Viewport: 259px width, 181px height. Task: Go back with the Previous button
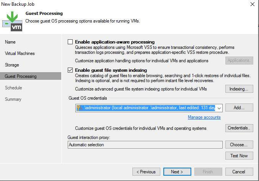146,172
